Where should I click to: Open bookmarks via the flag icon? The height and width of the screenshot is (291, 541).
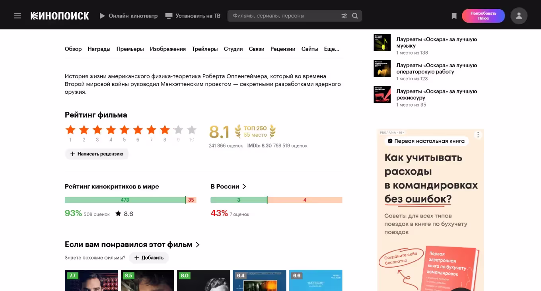click(454, 16)
